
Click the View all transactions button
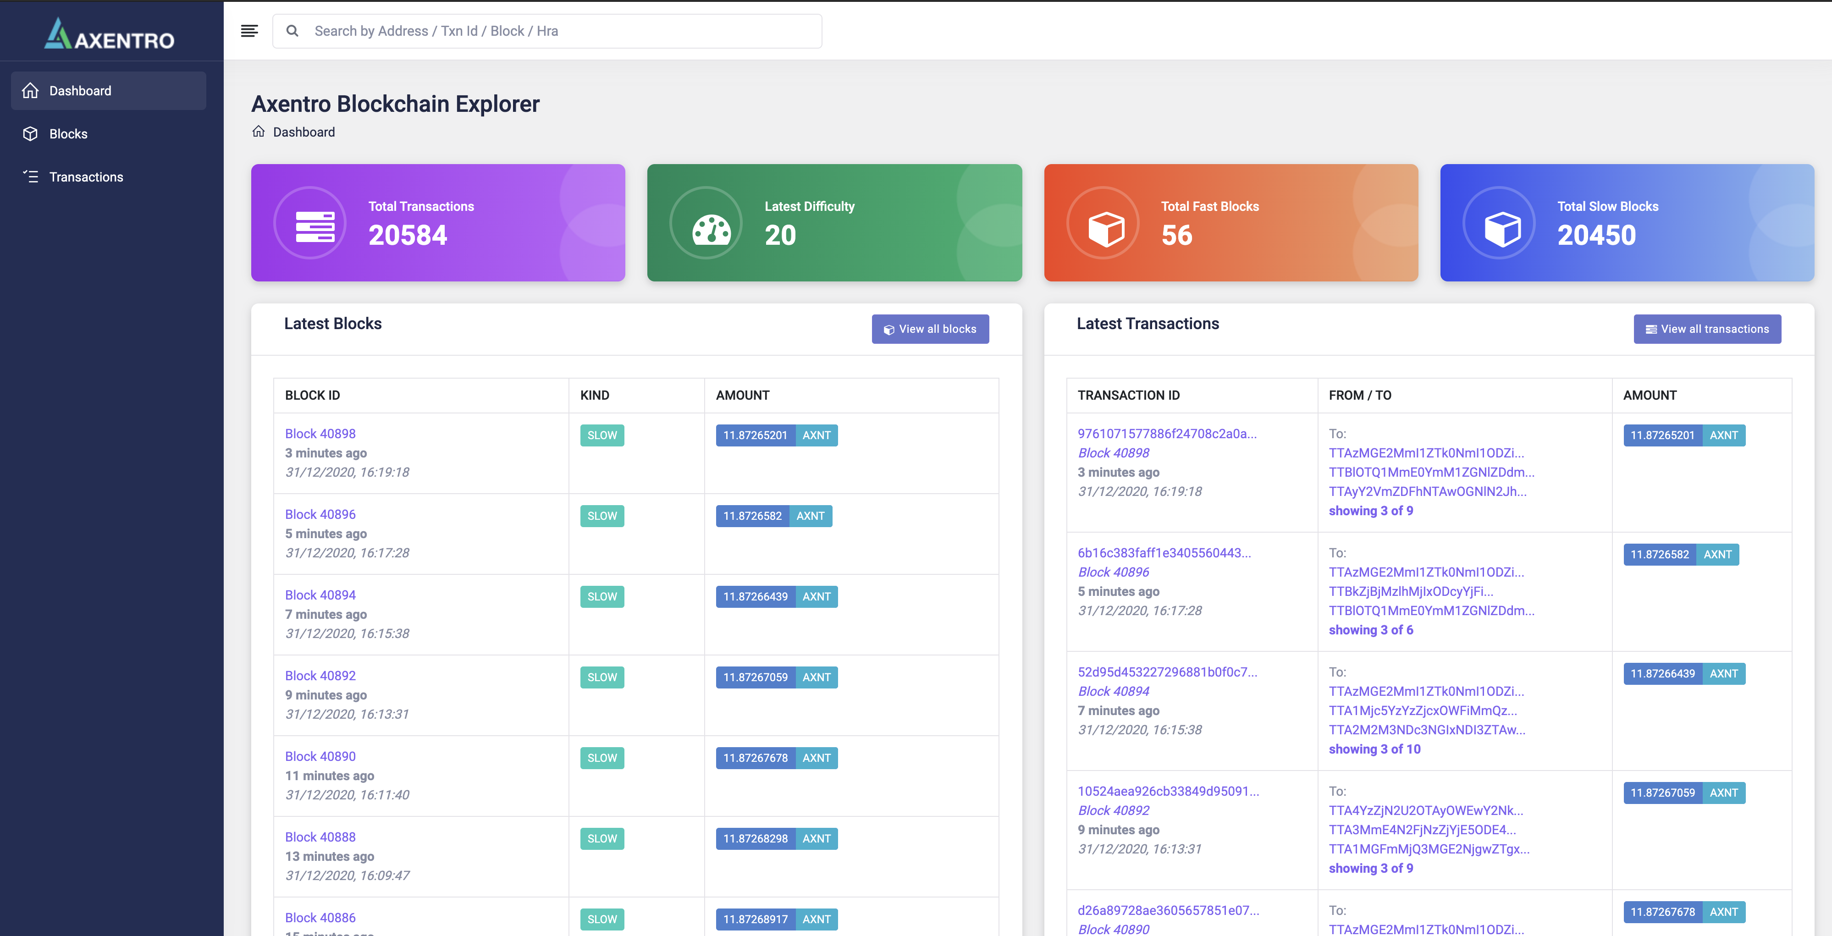(x=1707, y=329)
